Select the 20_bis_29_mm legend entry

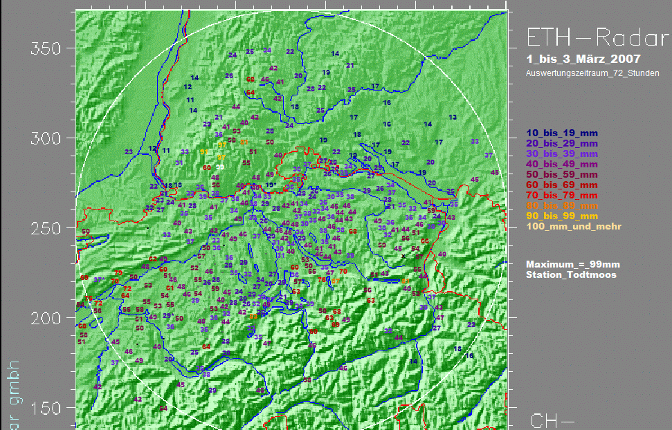[x=561, y=143]
